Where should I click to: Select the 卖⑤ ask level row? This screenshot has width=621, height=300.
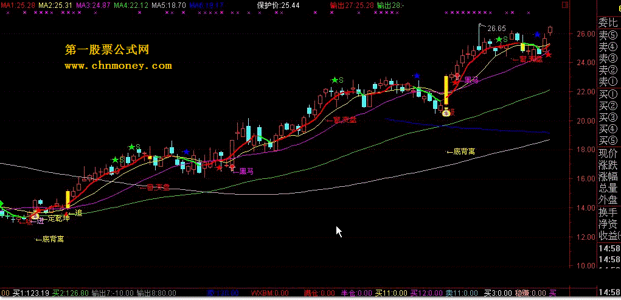click(608, 35)
